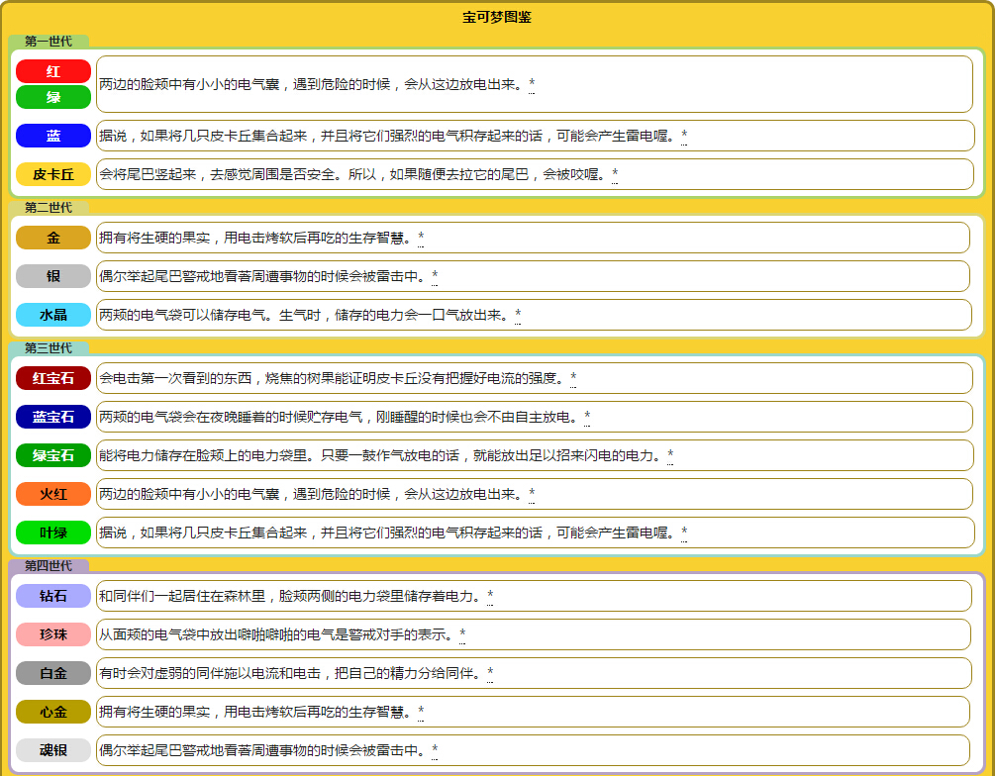Screen dimensions: 996x776
Task: Click the 红宝石 entry about 烧焦的树果
Action: click(333, 378)
